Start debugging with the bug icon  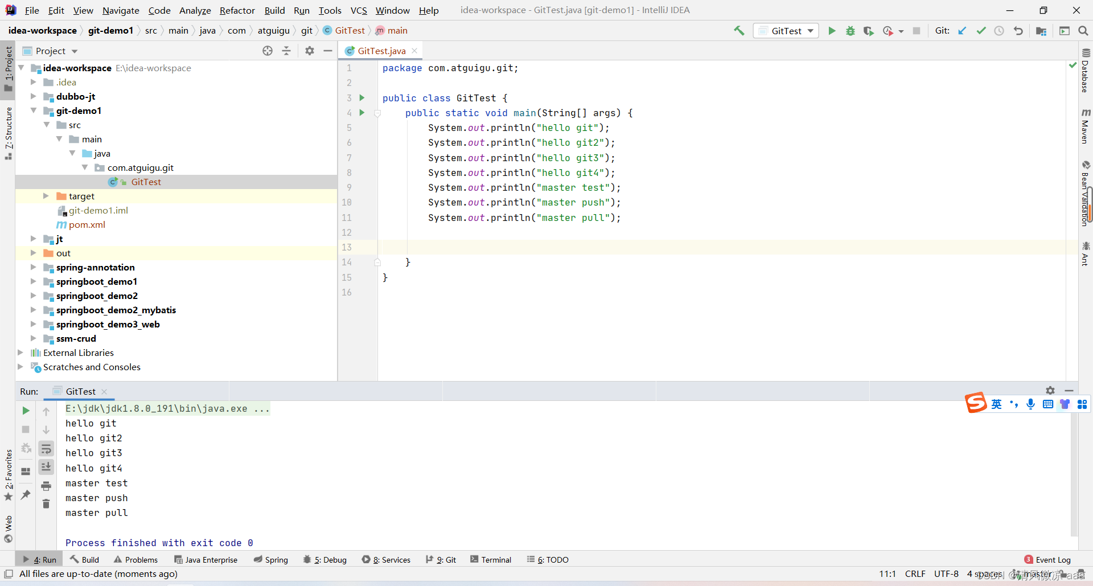850,31
